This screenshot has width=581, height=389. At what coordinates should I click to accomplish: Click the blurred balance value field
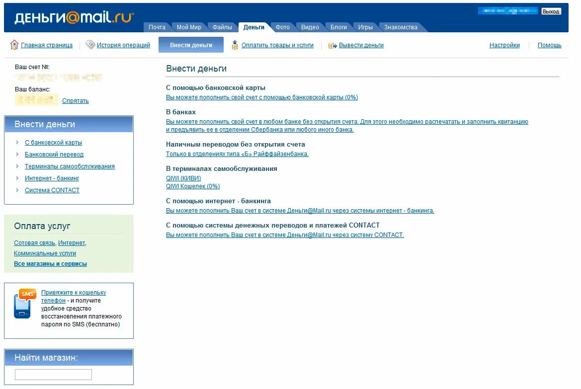pos(36,100)
